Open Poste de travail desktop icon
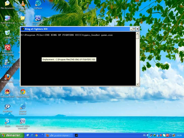 pyautogui.click(x=7, y=20)
